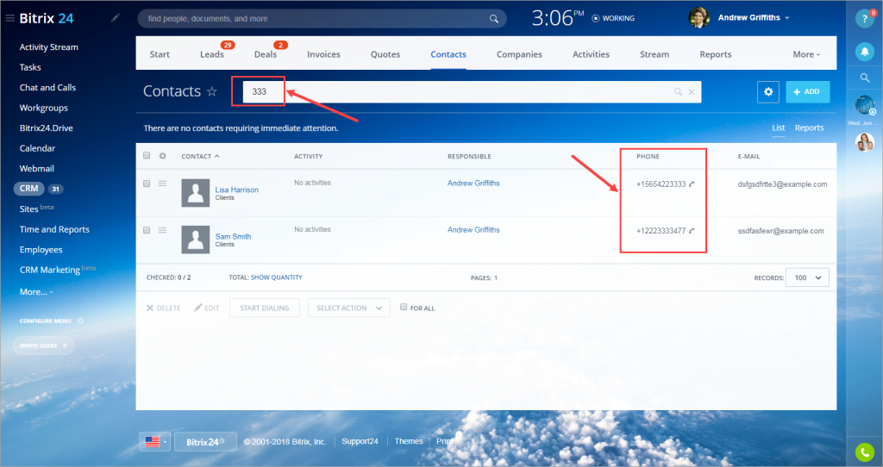The image size is (883, 467).
Task: Open Activity Stream in the sidebar
Action: tap(49, 47)
